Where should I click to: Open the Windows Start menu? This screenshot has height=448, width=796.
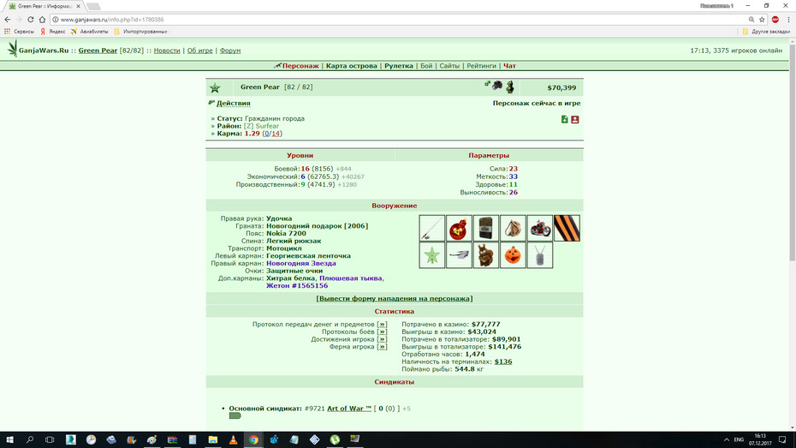click(x=9, y=439)
